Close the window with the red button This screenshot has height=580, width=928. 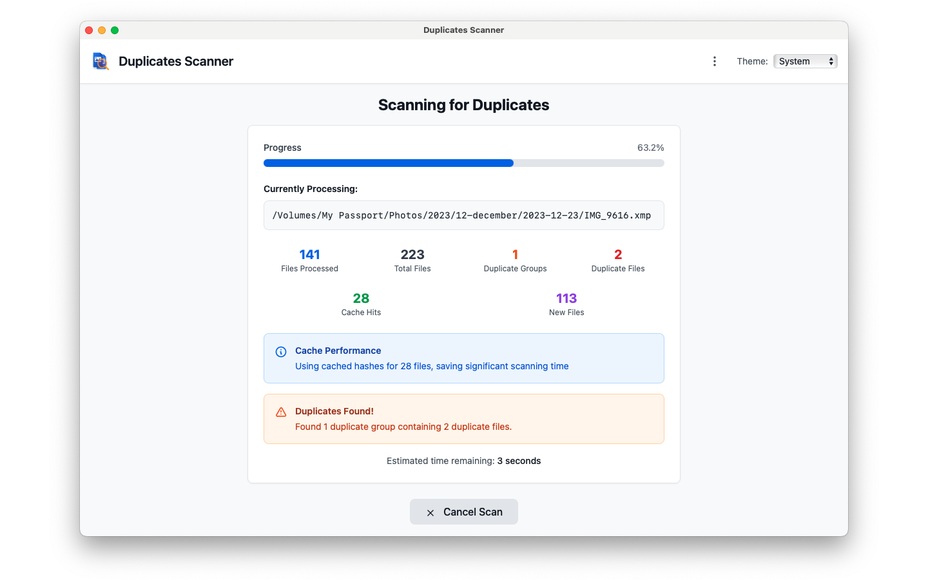pyautogui.click(x=89, y=30)
